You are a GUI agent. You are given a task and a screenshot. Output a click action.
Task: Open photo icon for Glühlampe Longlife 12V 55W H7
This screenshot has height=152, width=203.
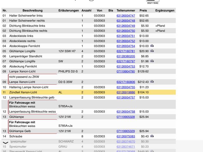pyautogui.click(x=152, y=51)
